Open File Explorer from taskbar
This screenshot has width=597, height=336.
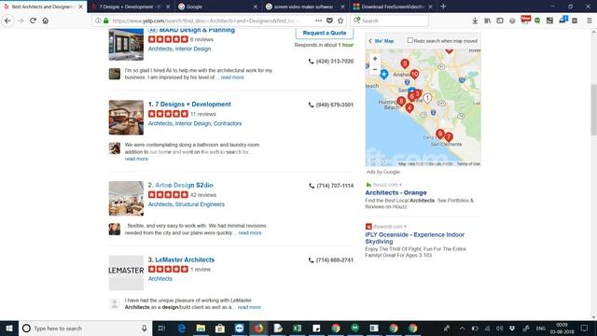click(201, 329)
